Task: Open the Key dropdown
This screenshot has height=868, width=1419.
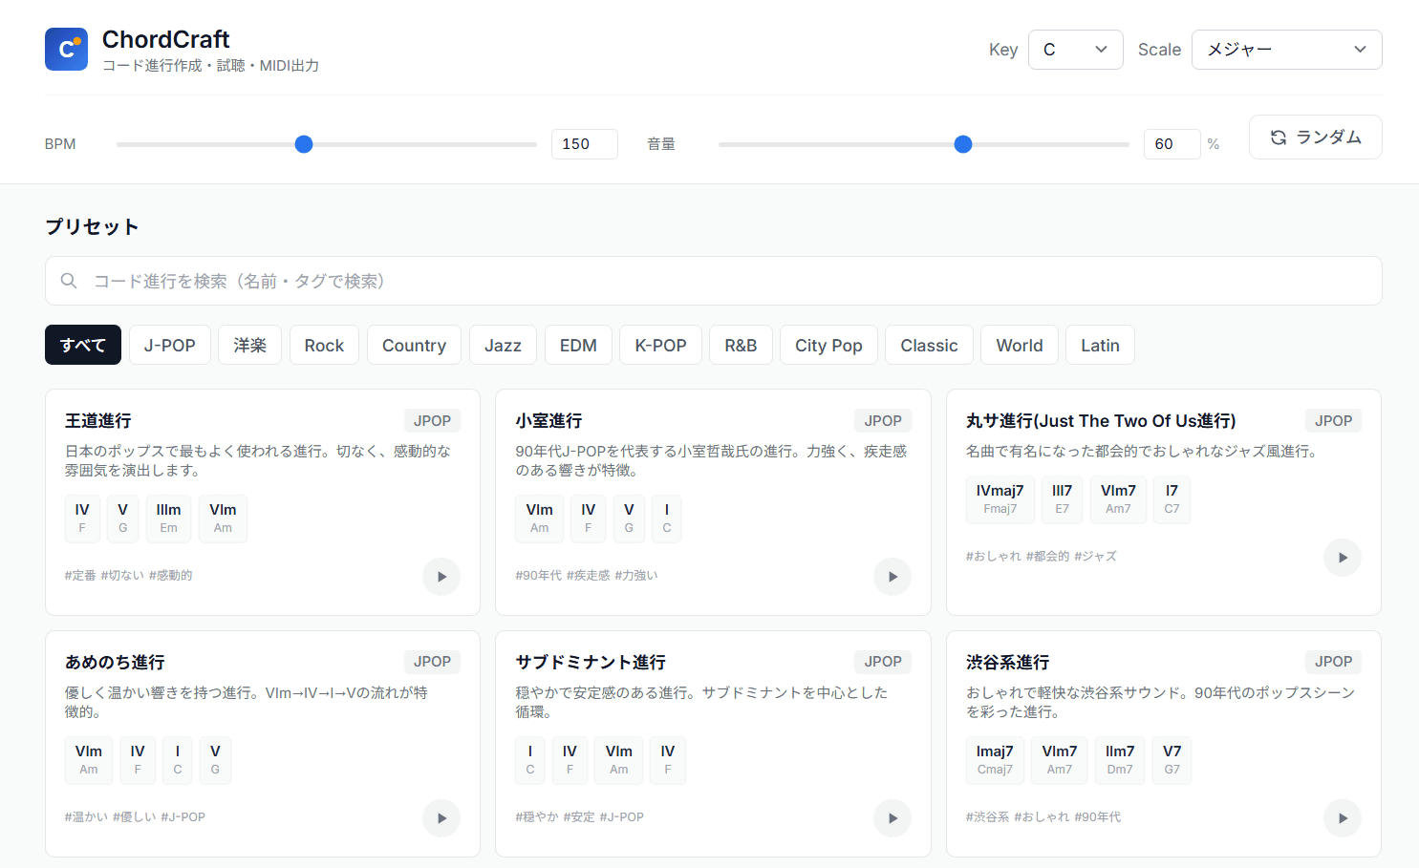Action: click(x=1075, y=50)
